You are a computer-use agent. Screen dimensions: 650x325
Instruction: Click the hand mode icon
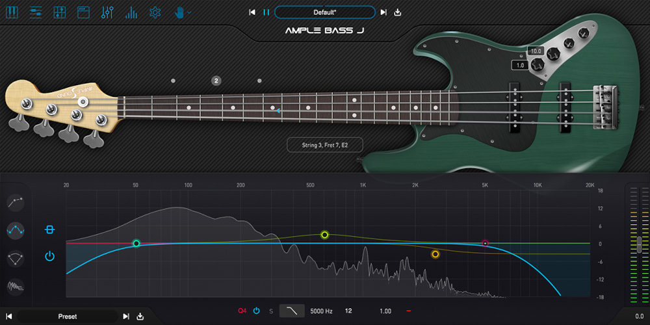pyautogui.click(x=179, y=12)
